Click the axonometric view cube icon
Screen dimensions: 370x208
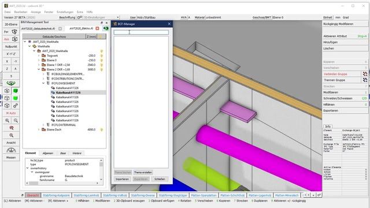pos(14,39)
